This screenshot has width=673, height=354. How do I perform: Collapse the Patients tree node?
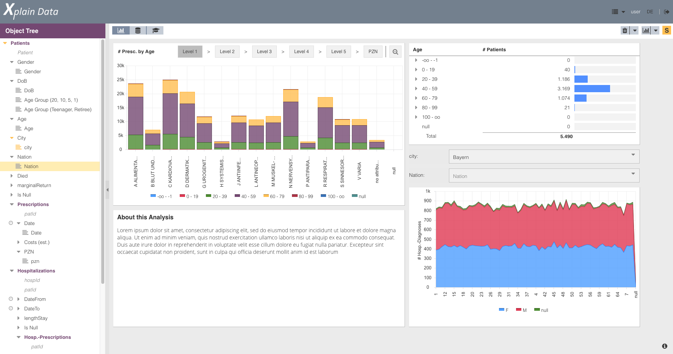click(x=5, y=43)
